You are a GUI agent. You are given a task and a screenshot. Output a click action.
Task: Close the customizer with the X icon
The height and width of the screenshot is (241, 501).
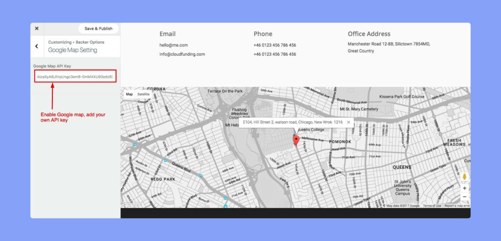37,28
